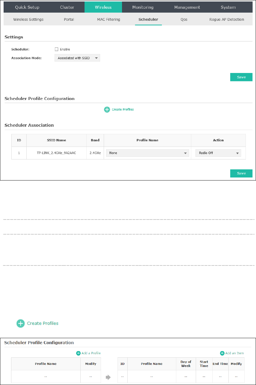Open the Cluster tab
The width and height of the screenshot is (256, 385).
[67, 7]
